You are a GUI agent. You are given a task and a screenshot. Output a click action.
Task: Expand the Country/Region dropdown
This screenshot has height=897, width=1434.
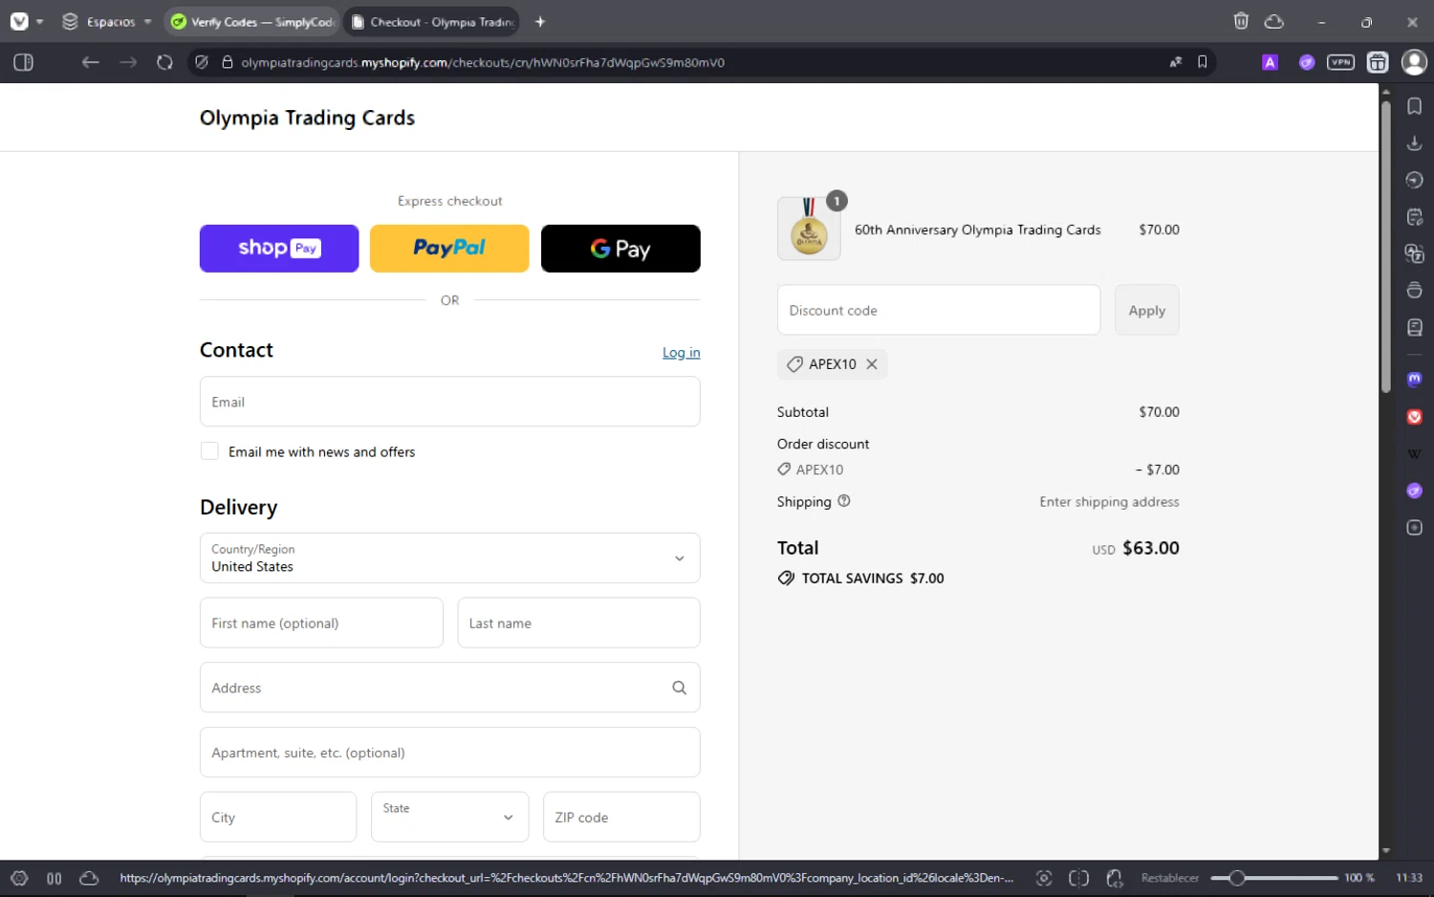pos(449,558)
